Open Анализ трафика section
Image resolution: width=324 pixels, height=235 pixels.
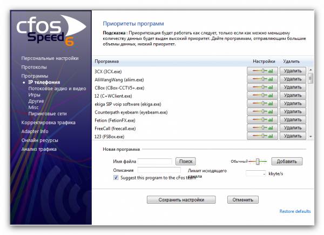point(39,149)
